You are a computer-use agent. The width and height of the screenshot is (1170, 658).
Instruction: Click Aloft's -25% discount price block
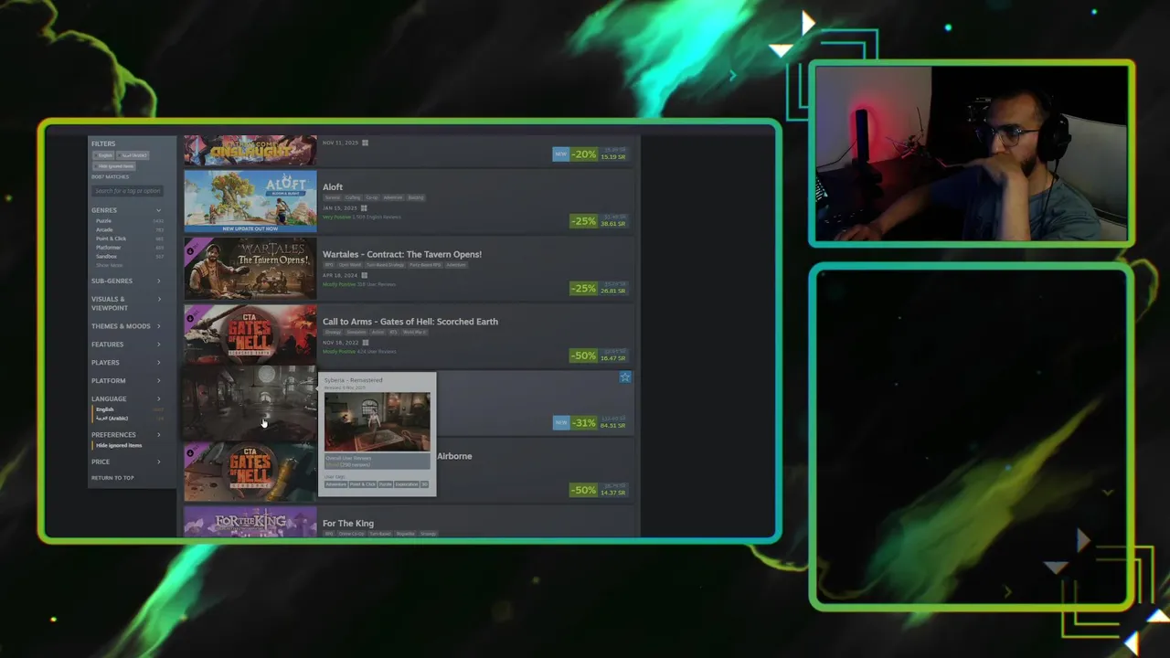599,221
